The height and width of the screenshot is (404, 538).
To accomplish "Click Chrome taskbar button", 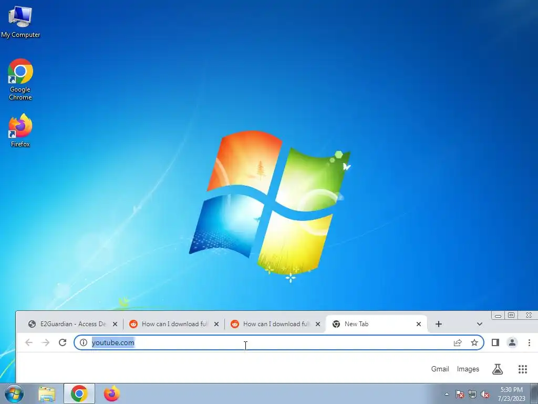I will coord(79,393).
